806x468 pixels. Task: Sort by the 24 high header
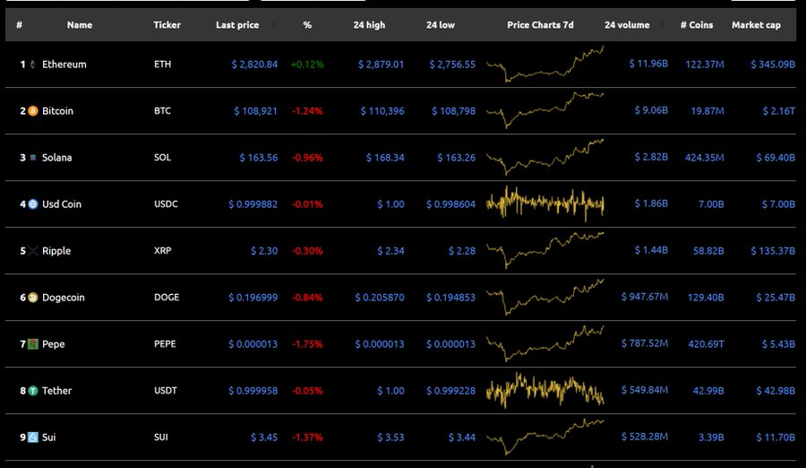click(x=369, y=25)
